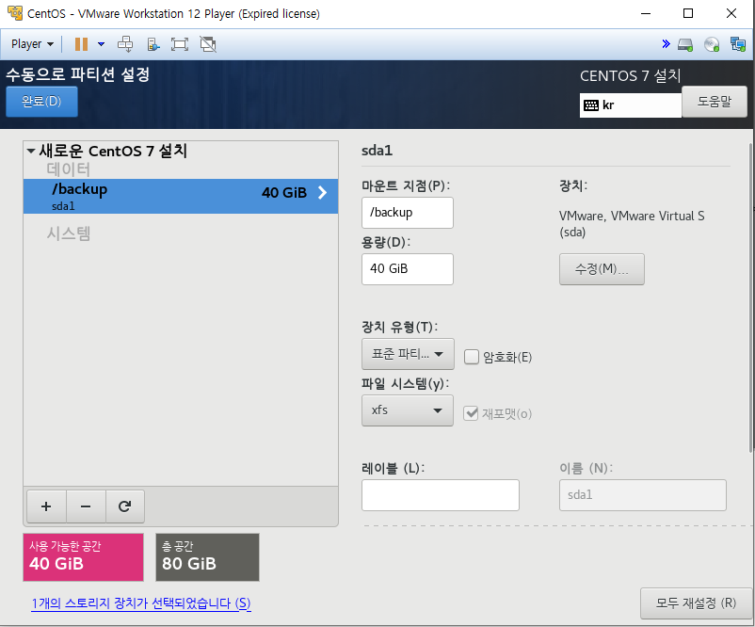Click the 총 공간 80 GiB box
This screenshot has width=755, height=627.
click(207, 556)
